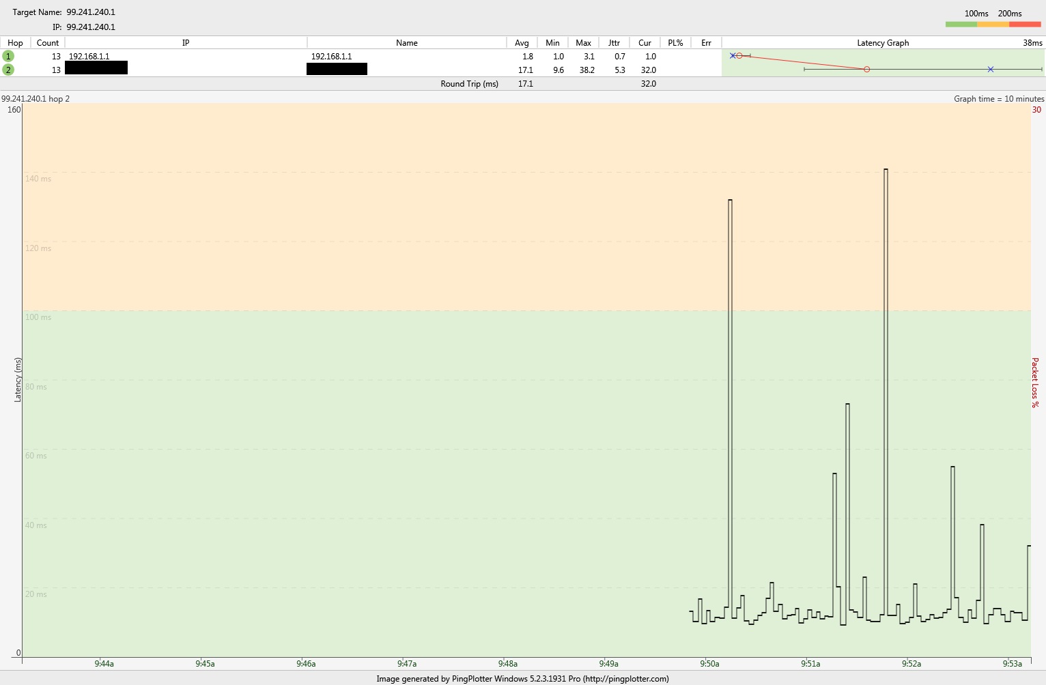
Task: Click the blue X marker on hop 1 latency line
Action: tap(733, 56)
